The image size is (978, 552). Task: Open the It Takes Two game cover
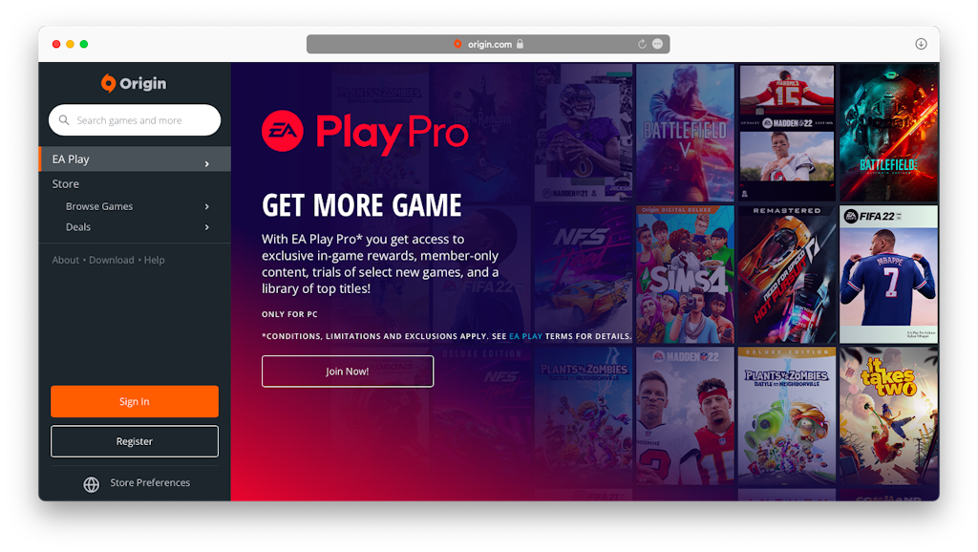[888, 416]
